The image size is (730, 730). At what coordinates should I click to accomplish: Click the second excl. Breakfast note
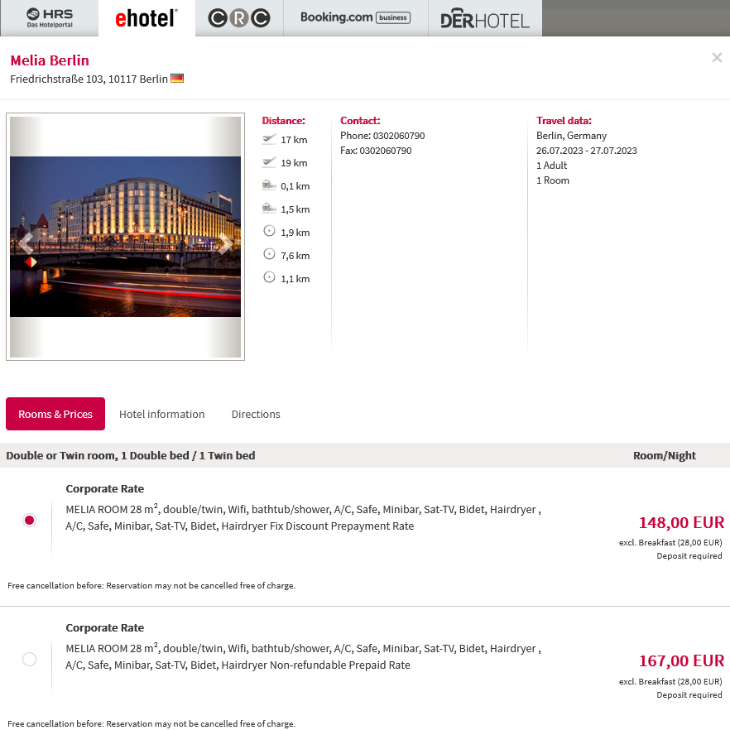[x=670, y=682]
